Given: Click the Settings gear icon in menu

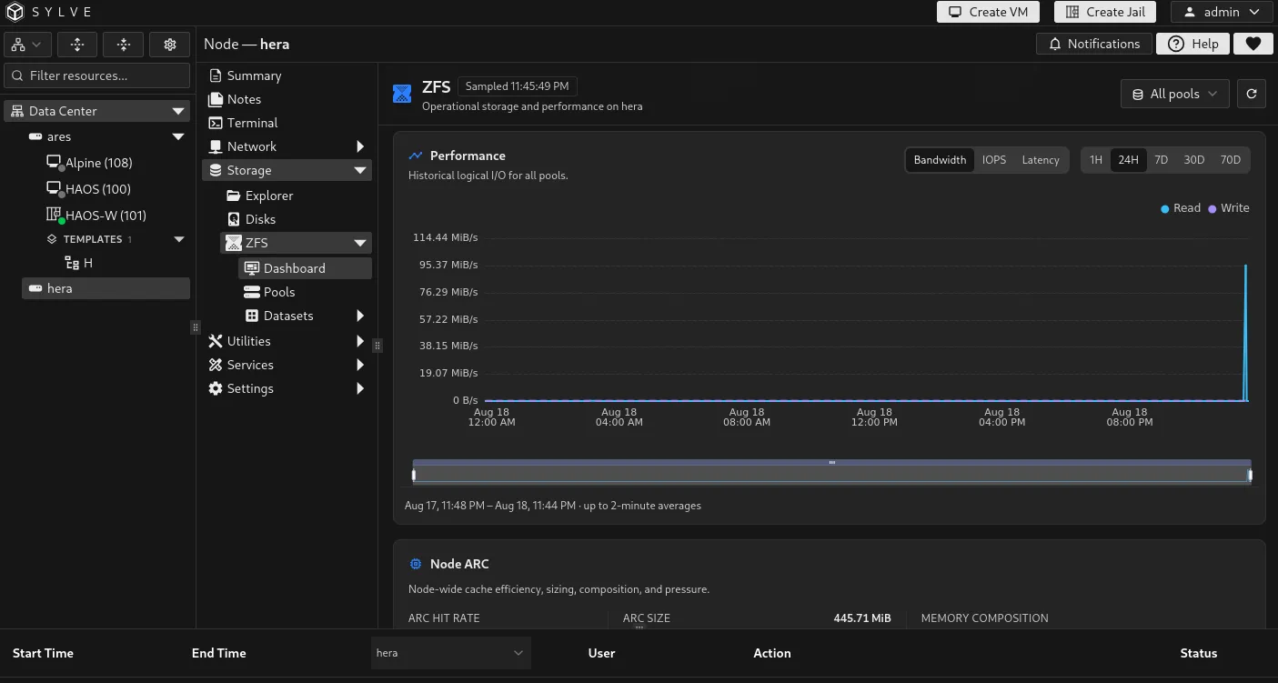Looking at the screenshot, I should point(216,388).
